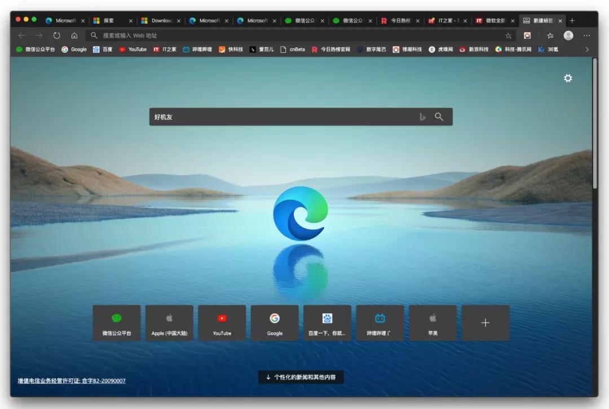Open the favorites list icon
Image resolution: width=609 pixels, height=409 pixels.
pyautogui.click(x=550, y=35)
